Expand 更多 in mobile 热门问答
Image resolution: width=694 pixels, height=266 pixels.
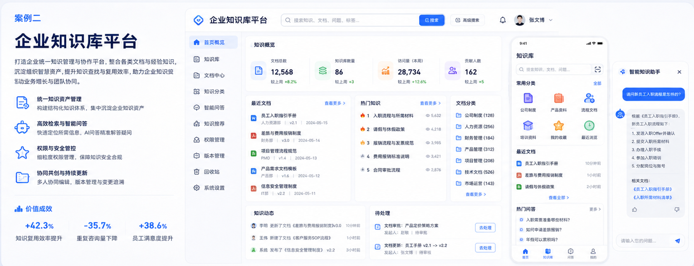coord(595,209)
